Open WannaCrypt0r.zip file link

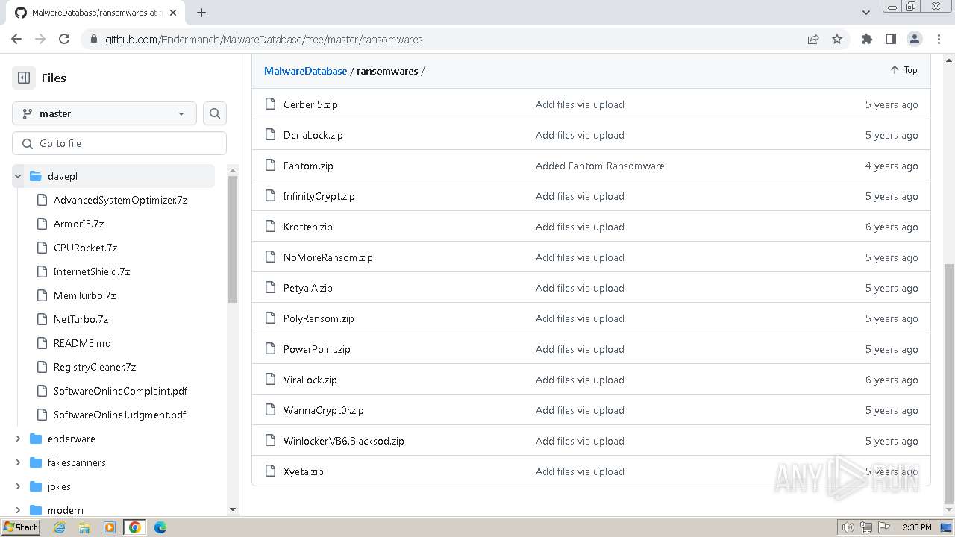pos(324,410)
